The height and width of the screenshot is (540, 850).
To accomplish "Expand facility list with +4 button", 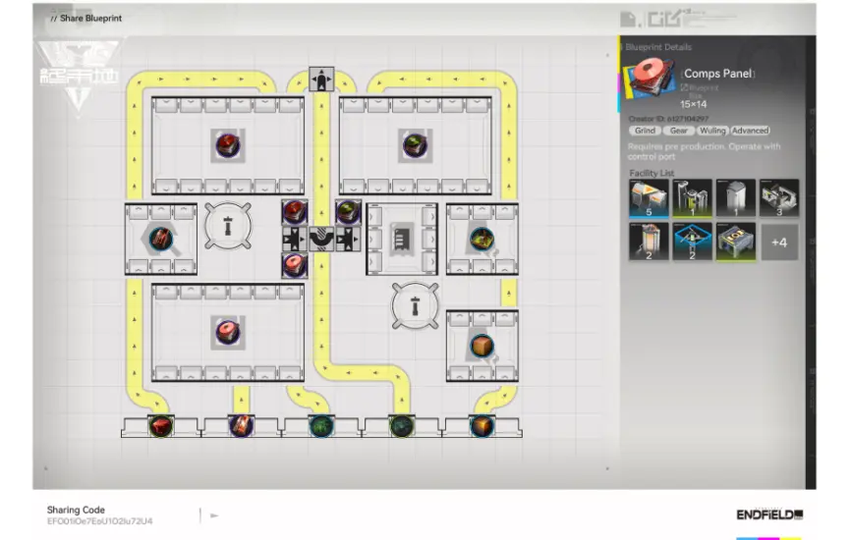I will click(x=779, y=242).
